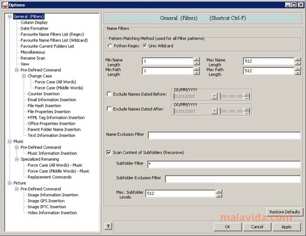Open Image Information Insertion settings
Screen dimensions: 306x236
(x=53, y=195)
